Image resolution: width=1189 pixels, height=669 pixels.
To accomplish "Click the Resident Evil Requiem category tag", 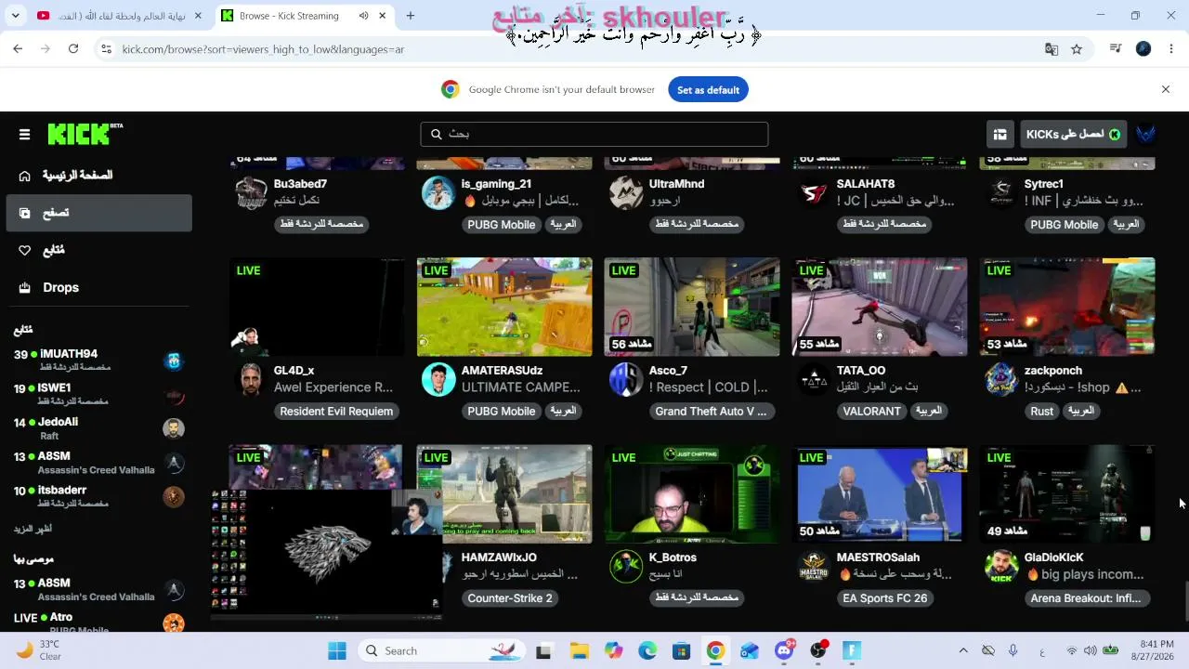I will pyautogui.click(x=336, y=412).
